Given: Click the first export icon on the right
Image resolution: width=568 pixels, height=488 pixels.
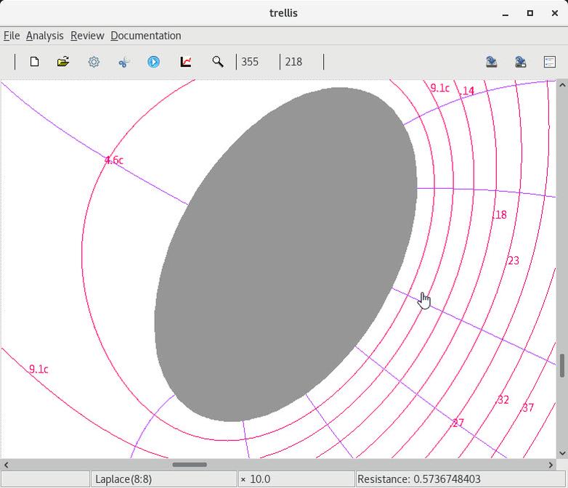Looking at the screenshot, I should click(x=492, y=62).
